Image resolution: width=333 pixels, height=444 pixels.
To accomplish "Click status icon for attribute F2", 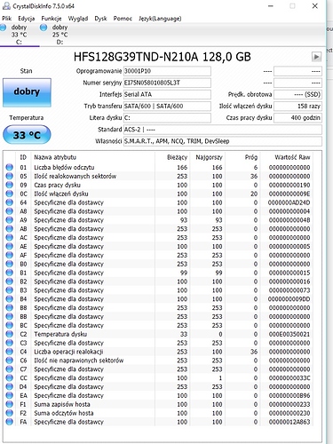I will click(10, 413).
